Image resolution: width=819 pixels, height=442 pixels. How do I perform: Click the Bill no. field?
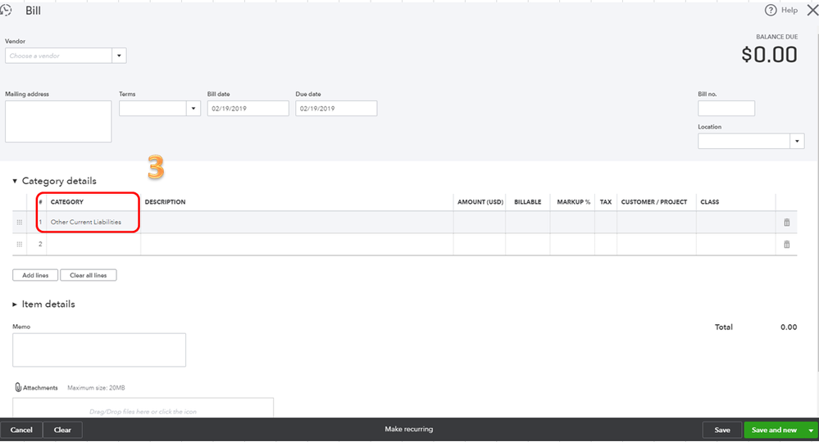point(726,108)
